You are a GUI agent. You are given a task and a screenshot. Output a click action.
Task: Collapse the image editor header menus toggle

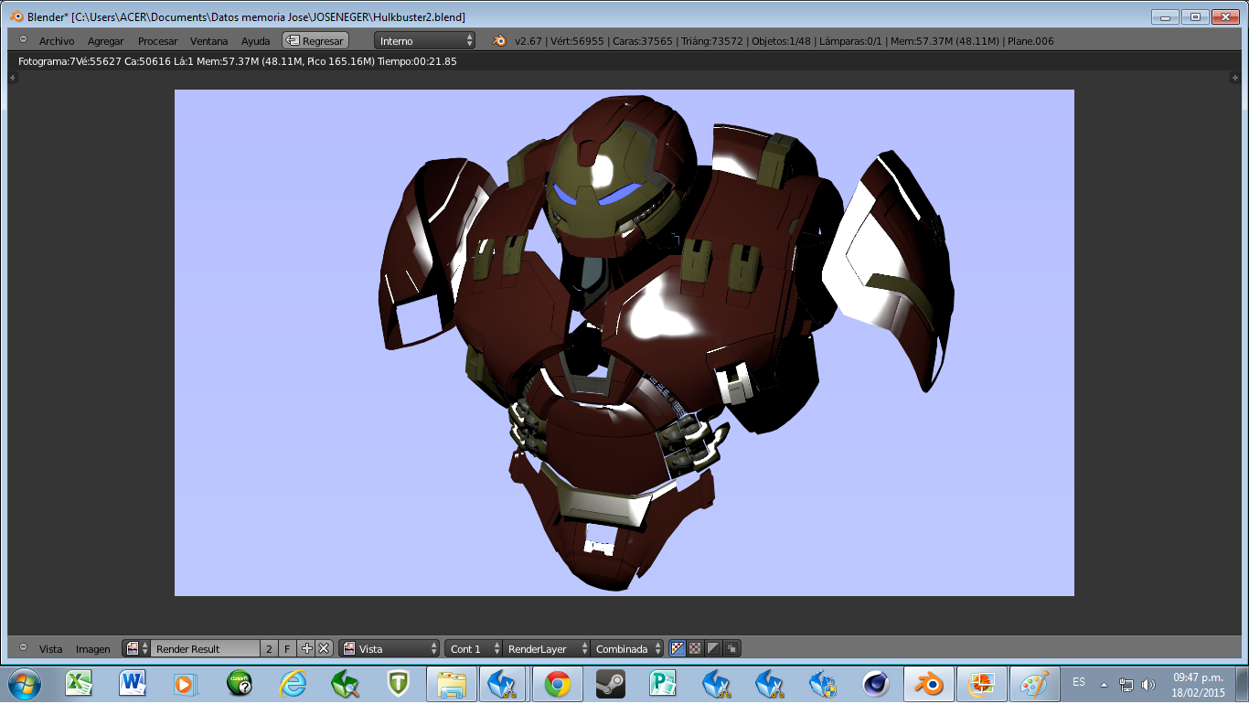[x=23, y=647]
